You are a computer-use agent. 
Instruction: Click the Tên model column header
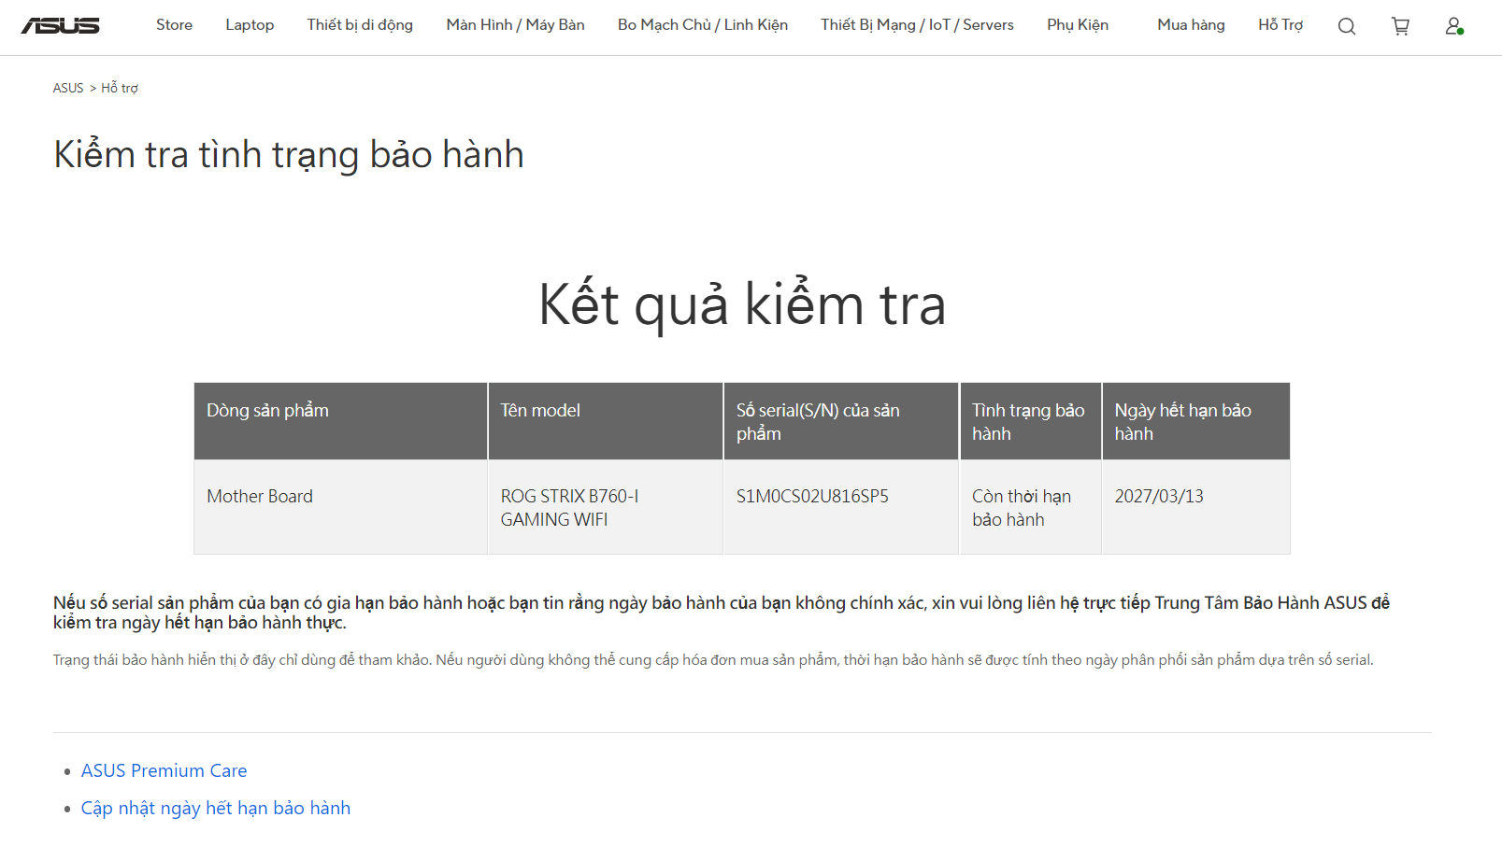(606, 421)
